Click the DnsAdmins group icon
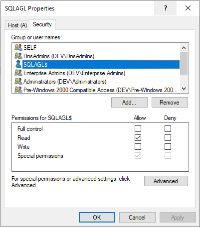Viewport: 201px width, 228px height. [18, 56]
